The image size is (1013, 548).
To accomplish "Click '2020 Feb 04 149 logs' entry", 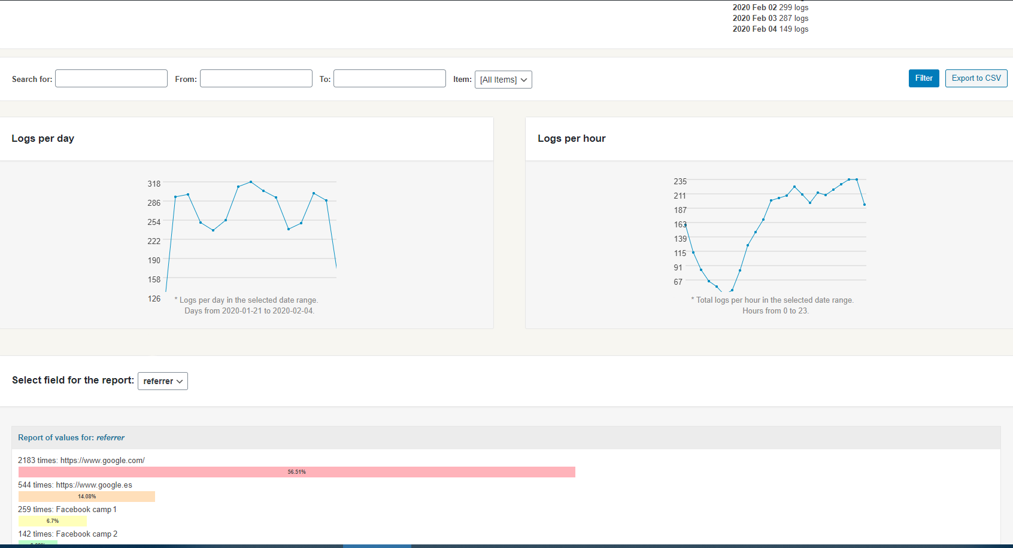I will (x=771, y=29).
